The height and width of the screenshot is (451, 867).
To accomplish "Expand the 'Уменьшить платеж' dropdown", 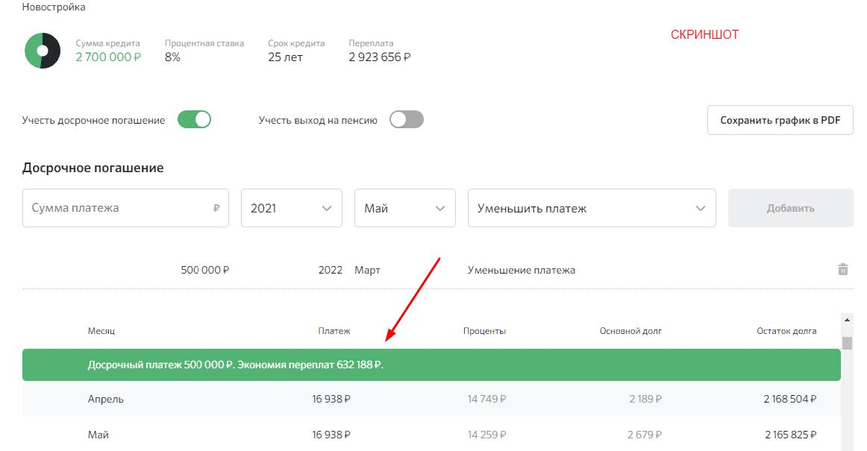I will [x=592, y=209].
